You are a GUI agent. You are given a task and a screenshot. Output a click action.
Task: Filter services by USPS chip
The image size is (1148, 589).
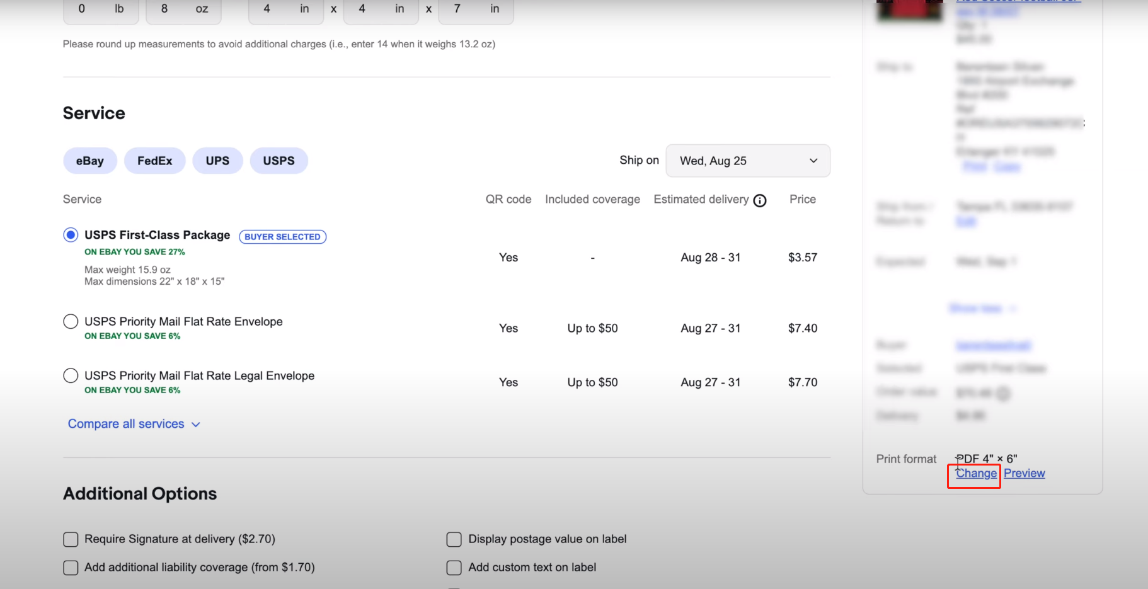pos(279,161)
